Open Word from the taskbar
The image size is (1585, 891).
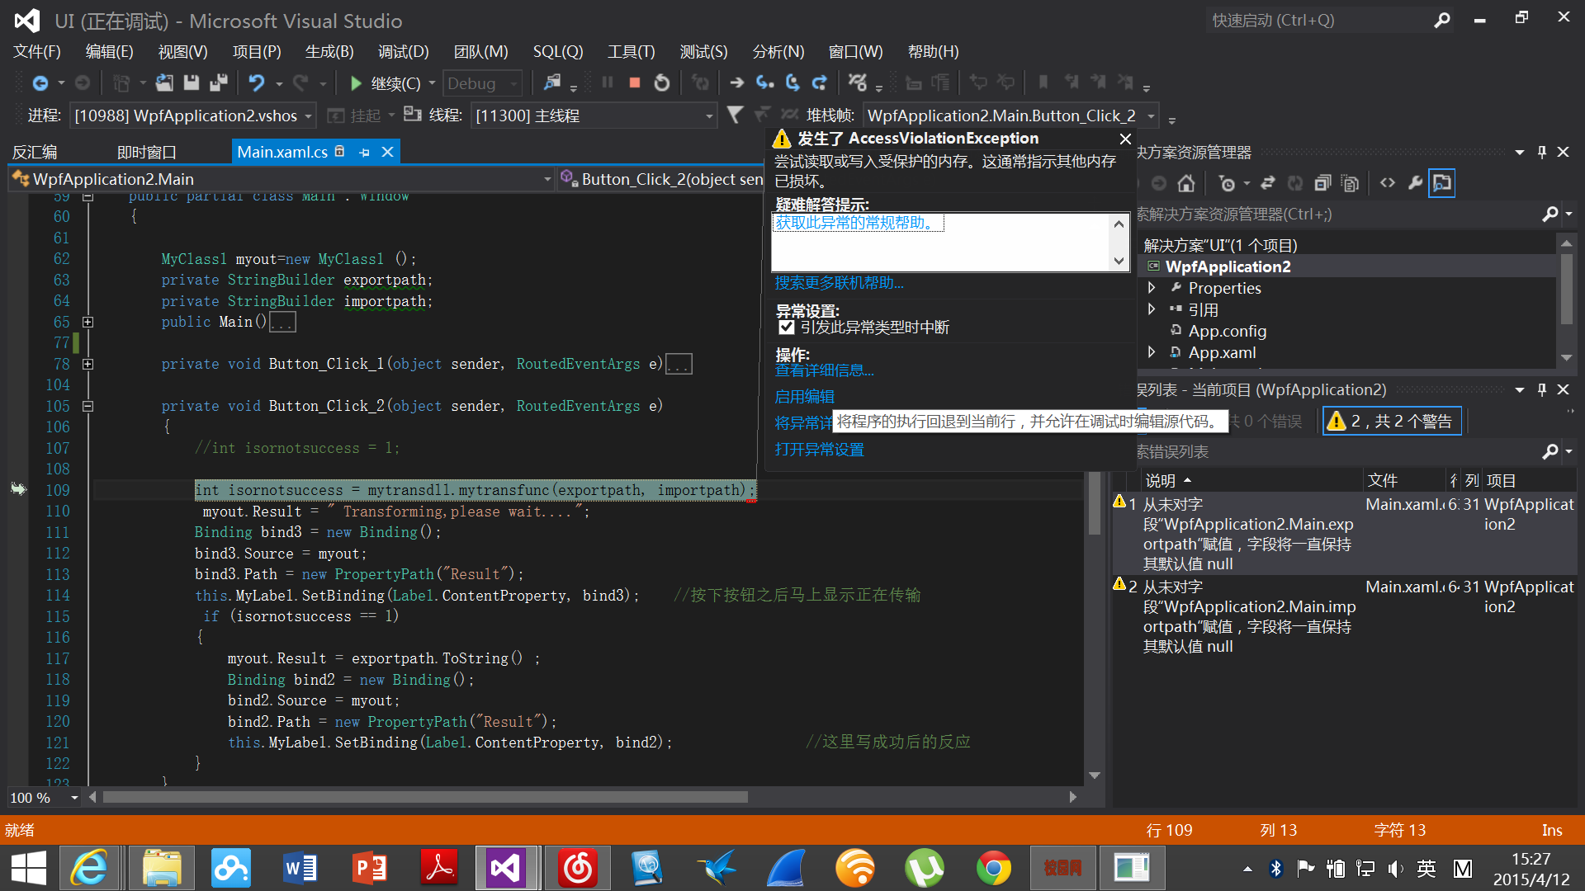[x=300, y=868]
